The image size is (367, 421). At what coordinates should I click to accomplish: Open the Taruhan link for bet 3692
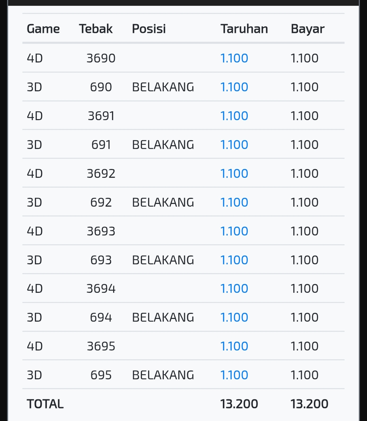[234, 173]
